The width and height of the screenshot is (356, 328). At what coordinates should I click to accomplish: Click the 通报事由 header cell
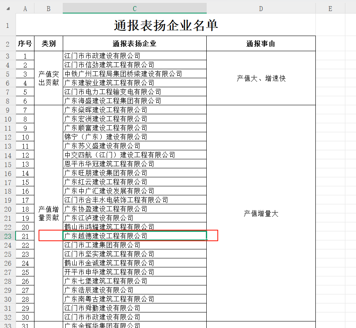tap(261, 44)
